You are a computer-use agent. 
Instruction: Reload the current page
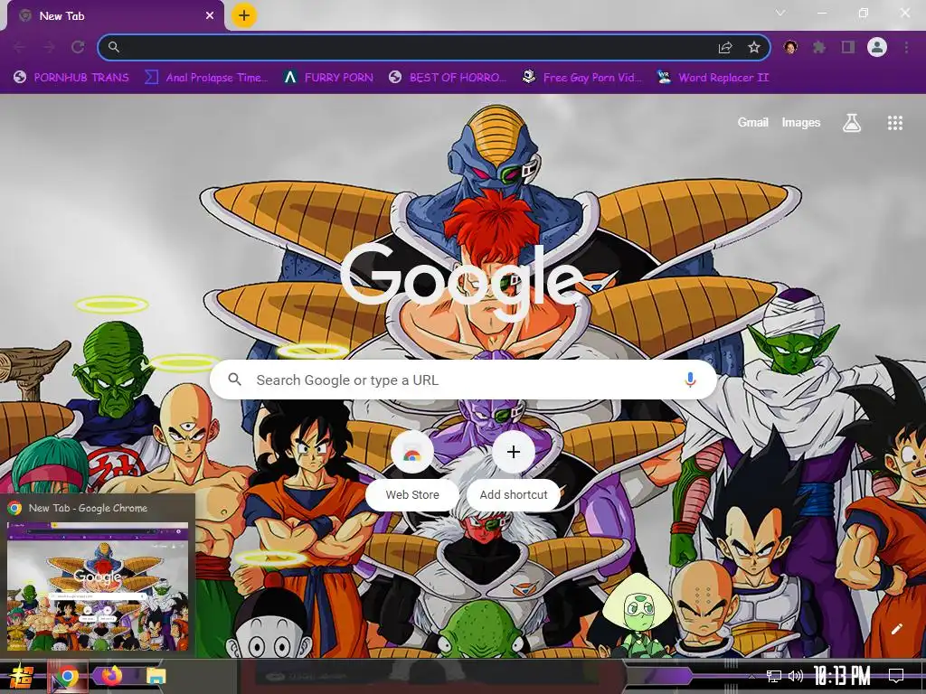tap(78, 47)
